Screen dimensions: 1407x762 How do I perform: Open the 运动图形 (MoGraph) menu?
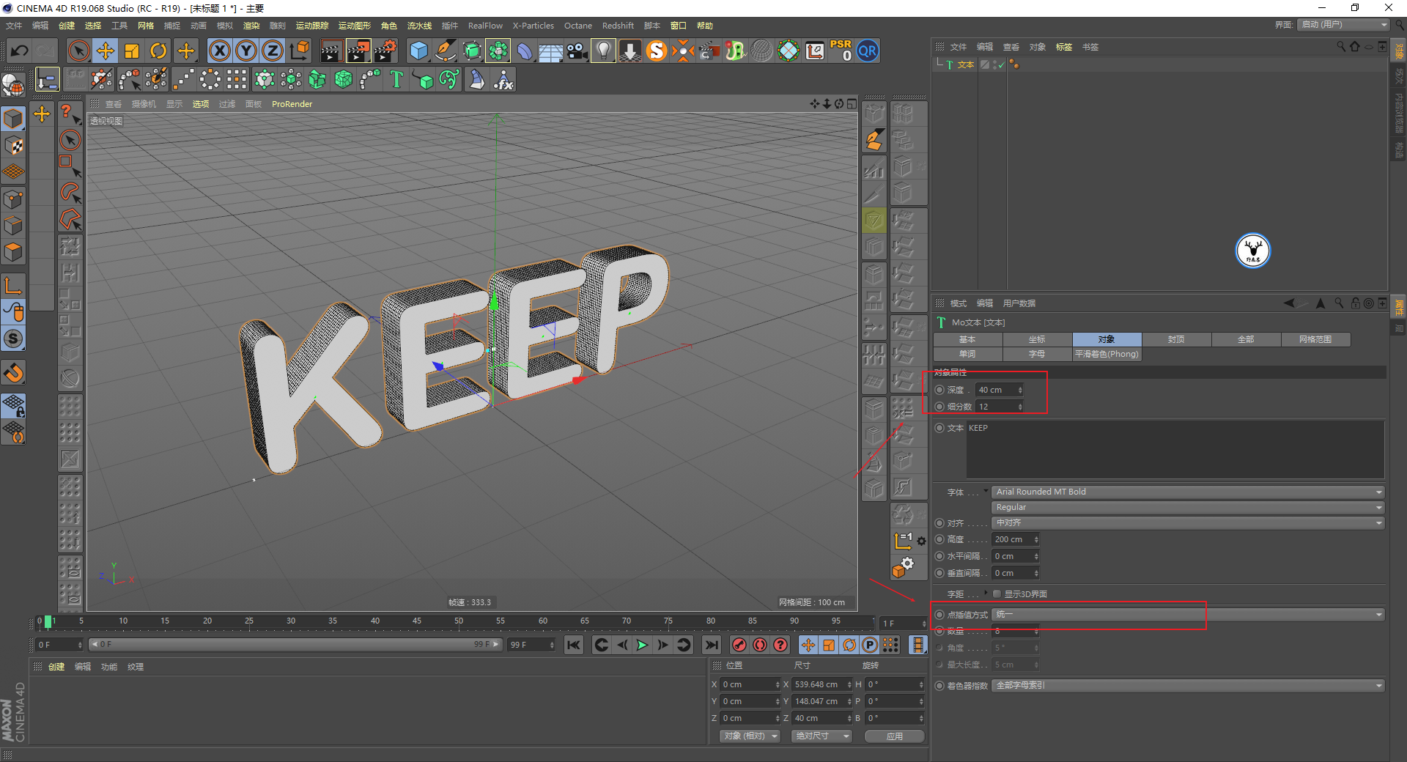click(x=355, y=26)
